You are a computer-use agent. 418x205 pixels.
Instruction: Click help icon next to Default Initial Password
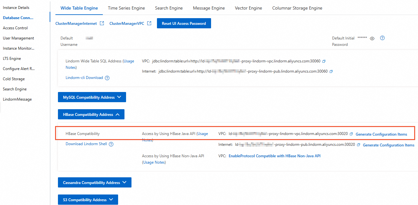point(383,38)
